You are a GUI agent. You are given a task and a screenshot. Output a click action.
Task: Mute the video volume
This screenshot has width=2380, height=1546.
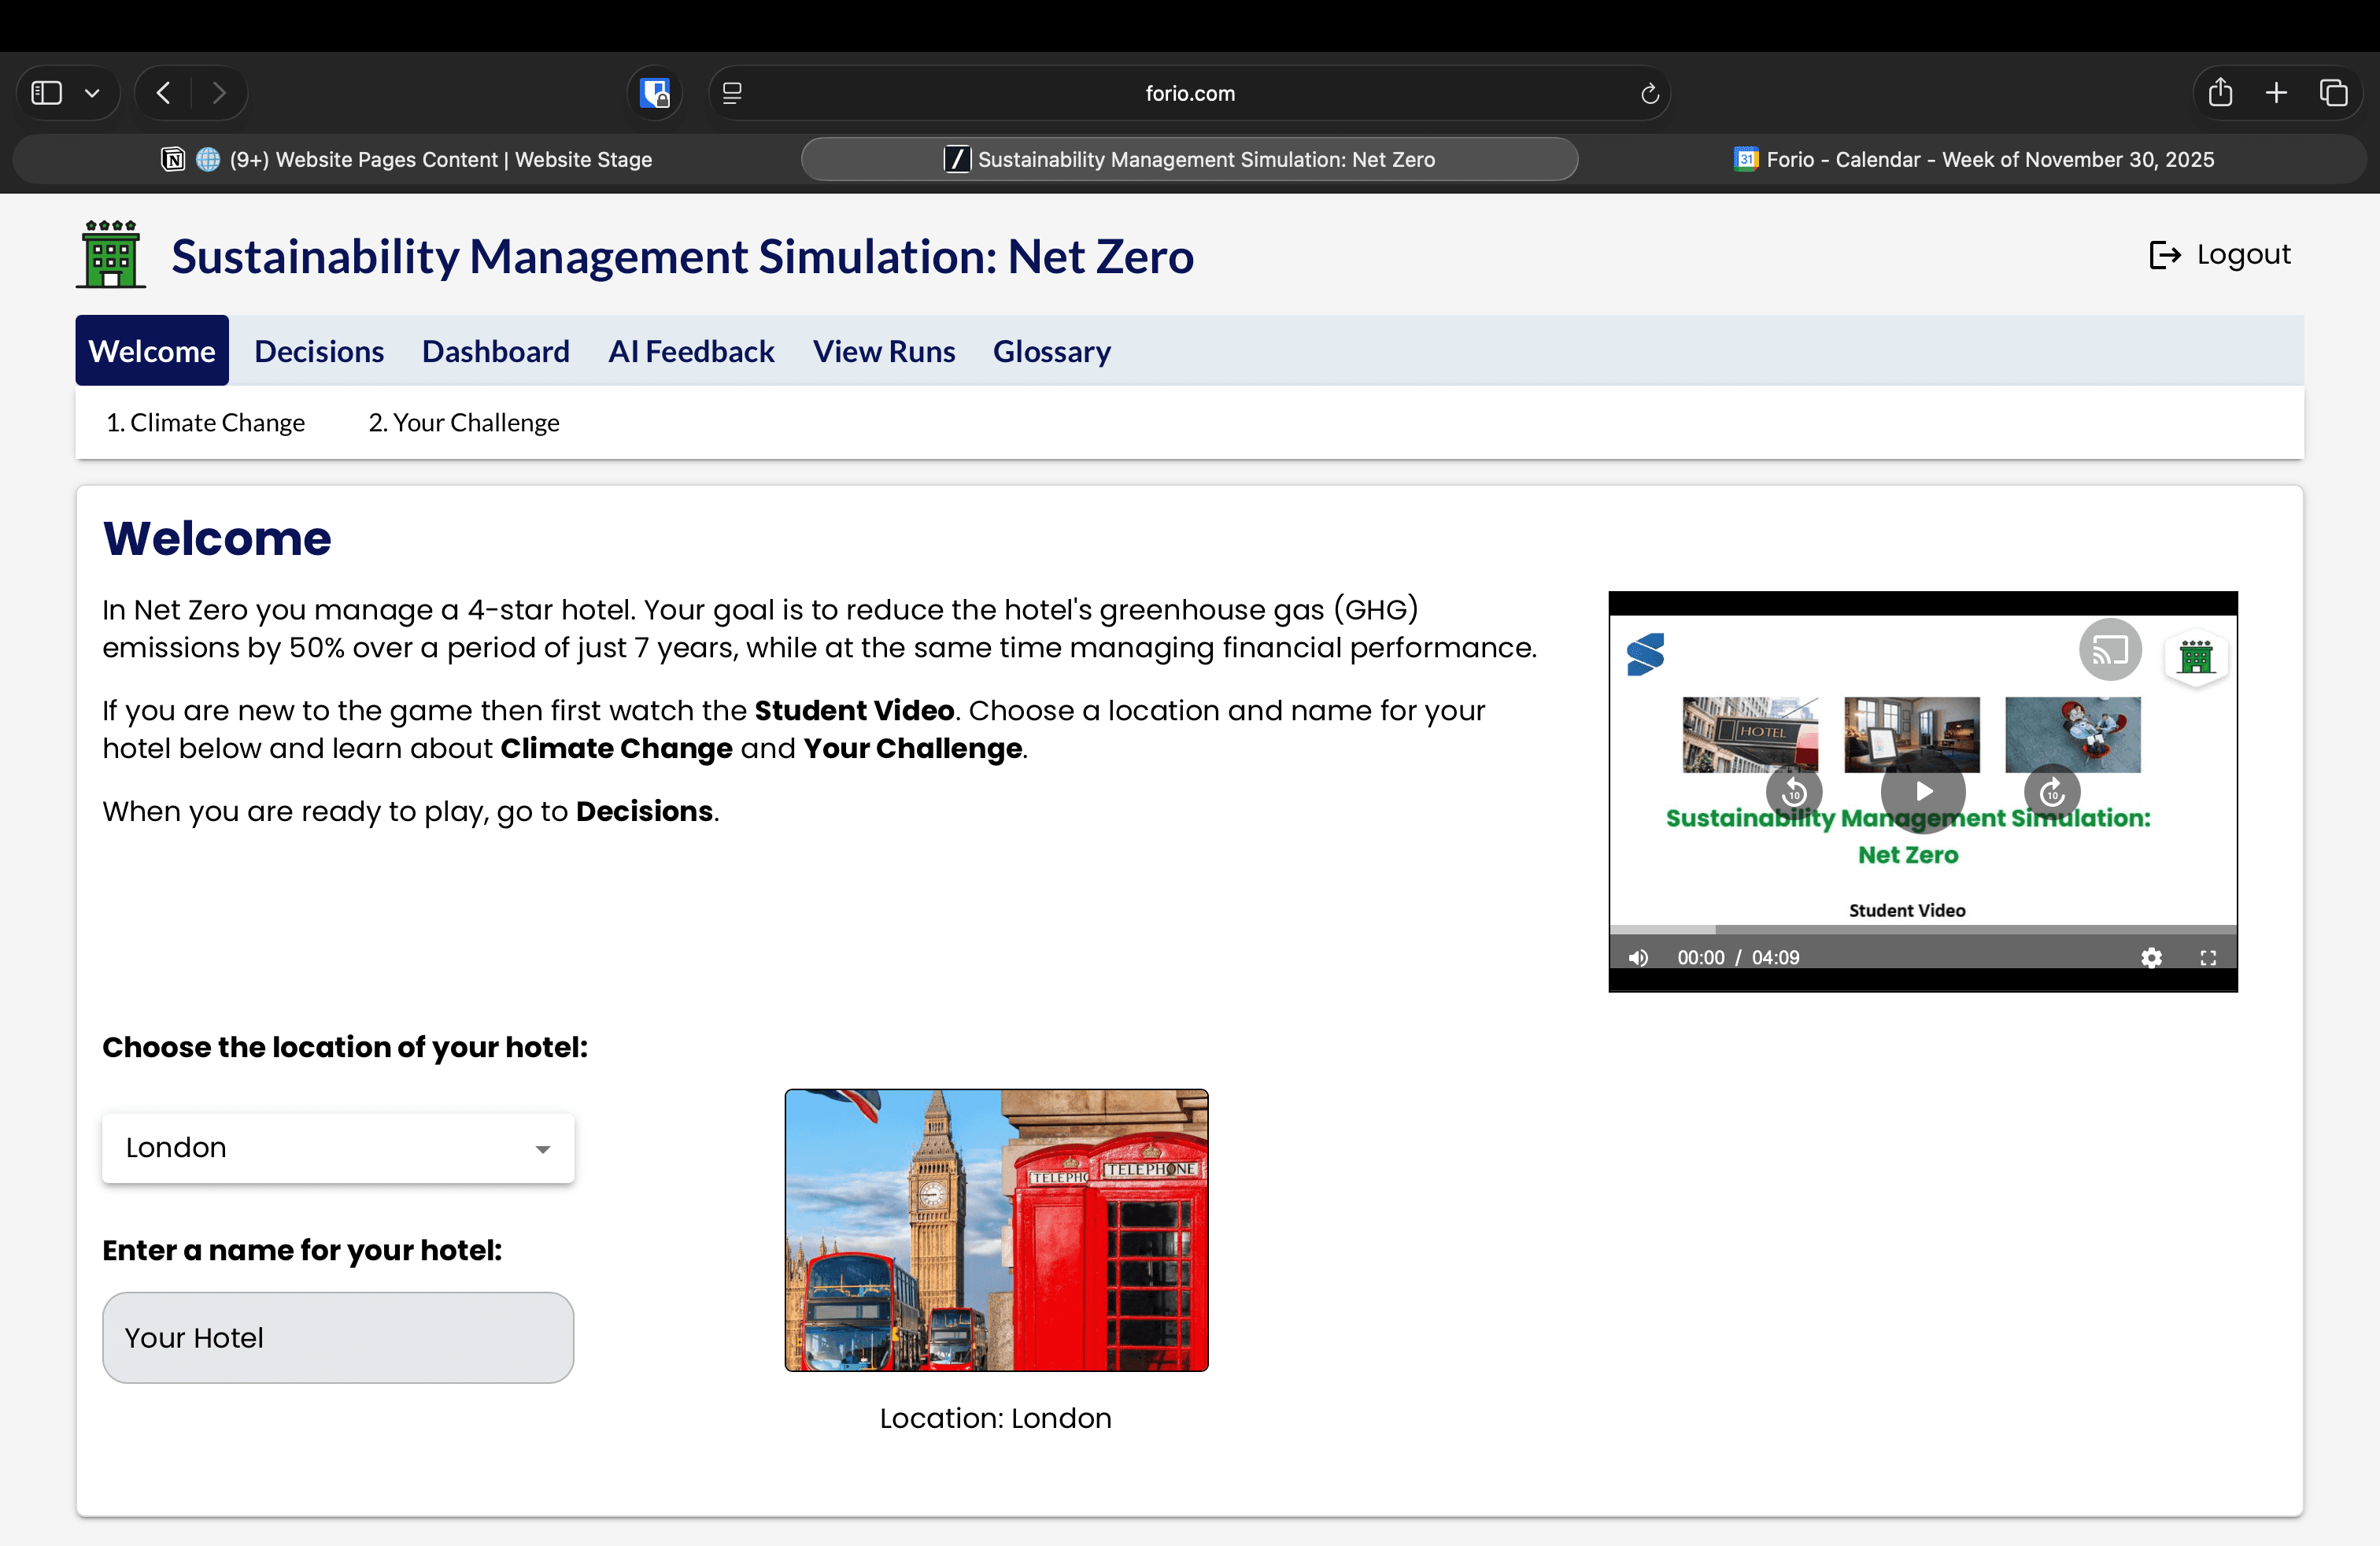click(x=1638, y=957)
